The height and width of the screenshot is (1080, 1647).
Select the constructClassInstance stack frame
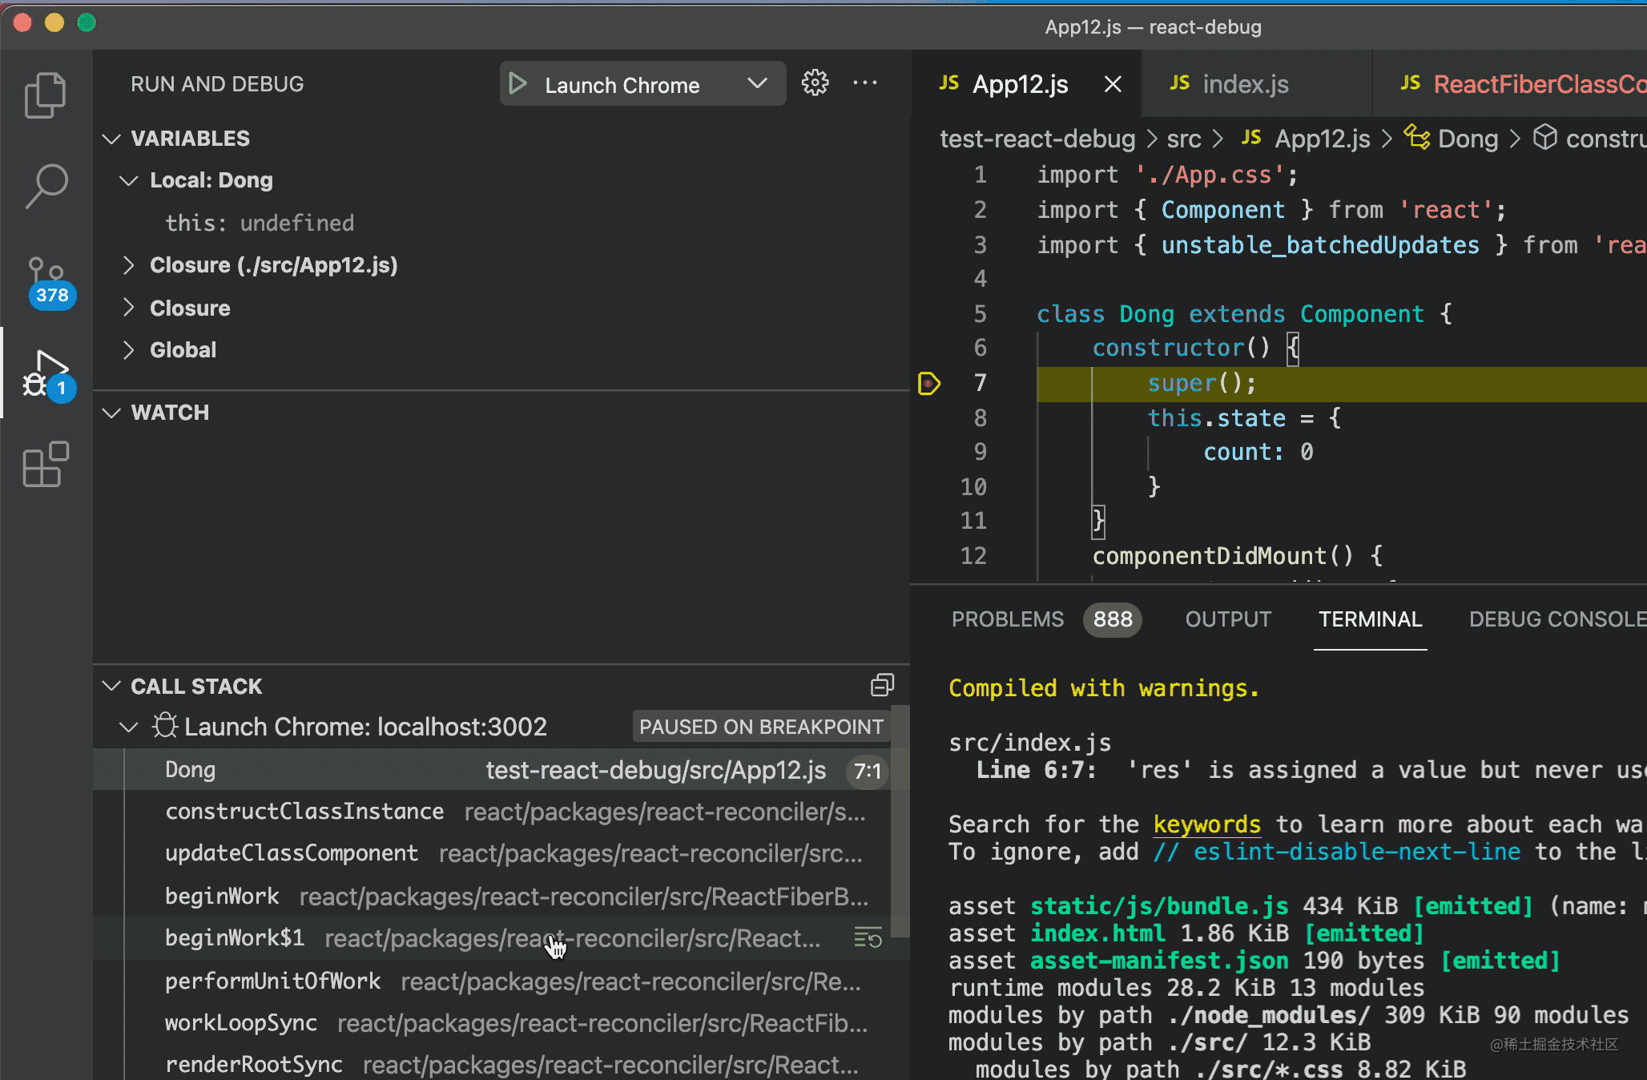click(304, 812)
